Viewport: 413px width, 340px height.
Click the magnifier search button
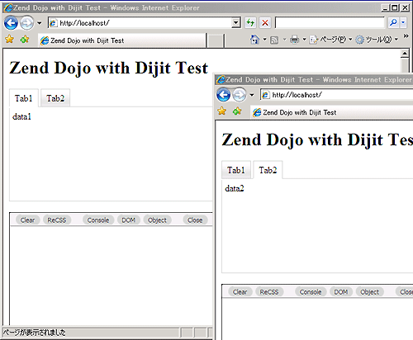tap(393, 22)
